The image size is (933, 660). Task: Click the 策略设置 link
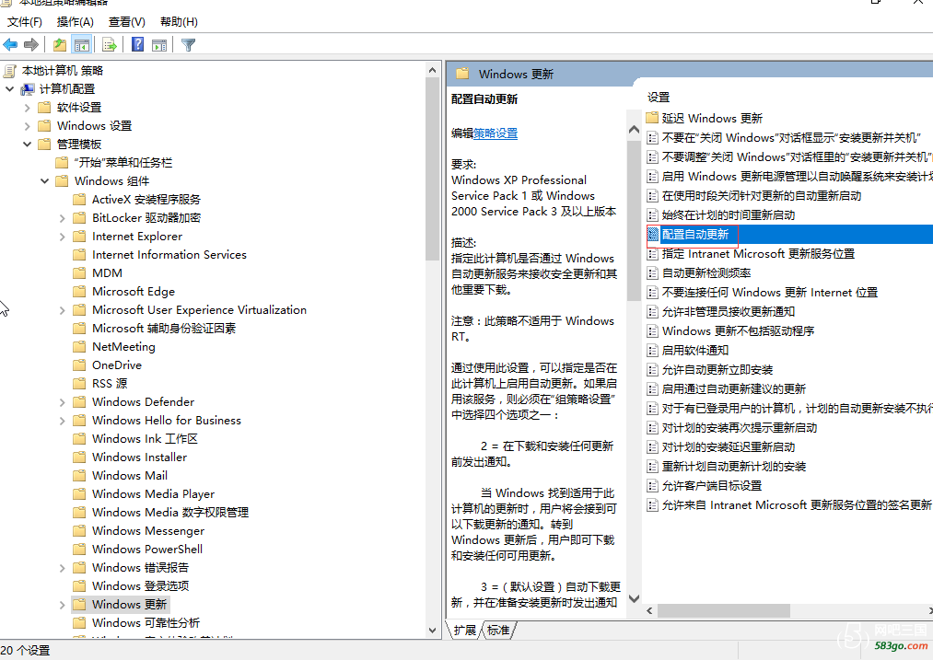496,133
